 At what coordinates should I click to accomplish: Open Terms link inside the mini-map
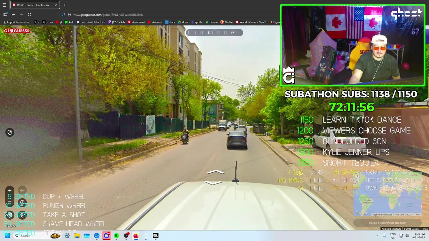[x=417, y=215]
